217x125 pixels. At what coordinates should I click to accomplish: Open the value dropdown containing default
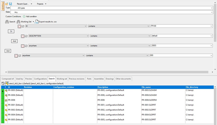[211, 36]
